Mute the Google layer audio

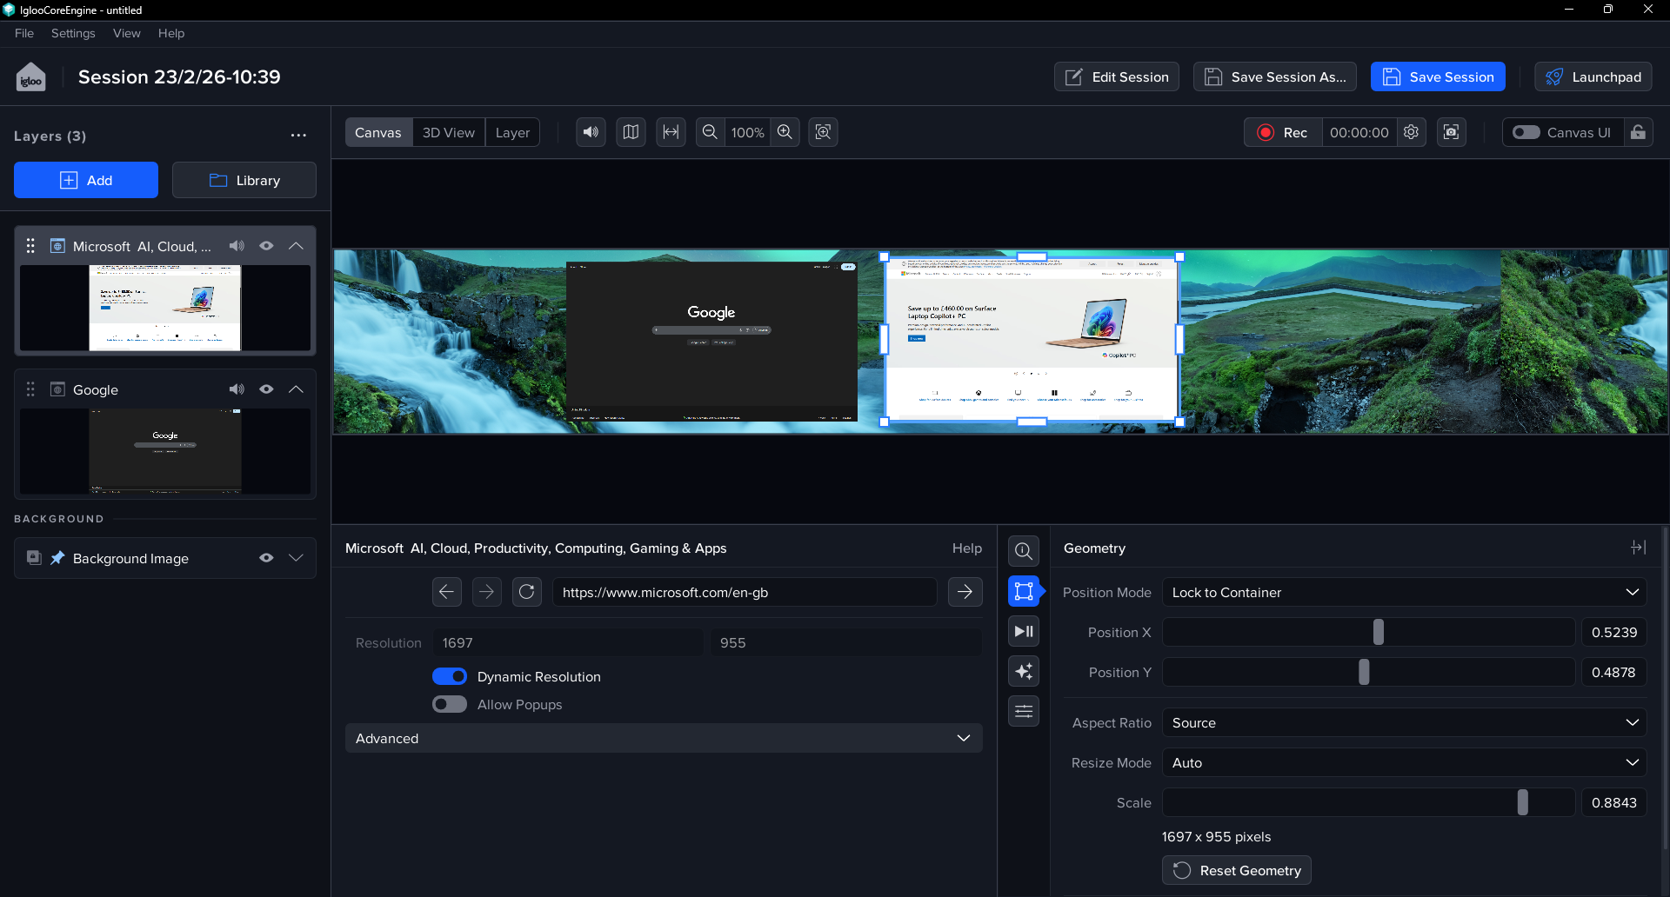point(237,389)
